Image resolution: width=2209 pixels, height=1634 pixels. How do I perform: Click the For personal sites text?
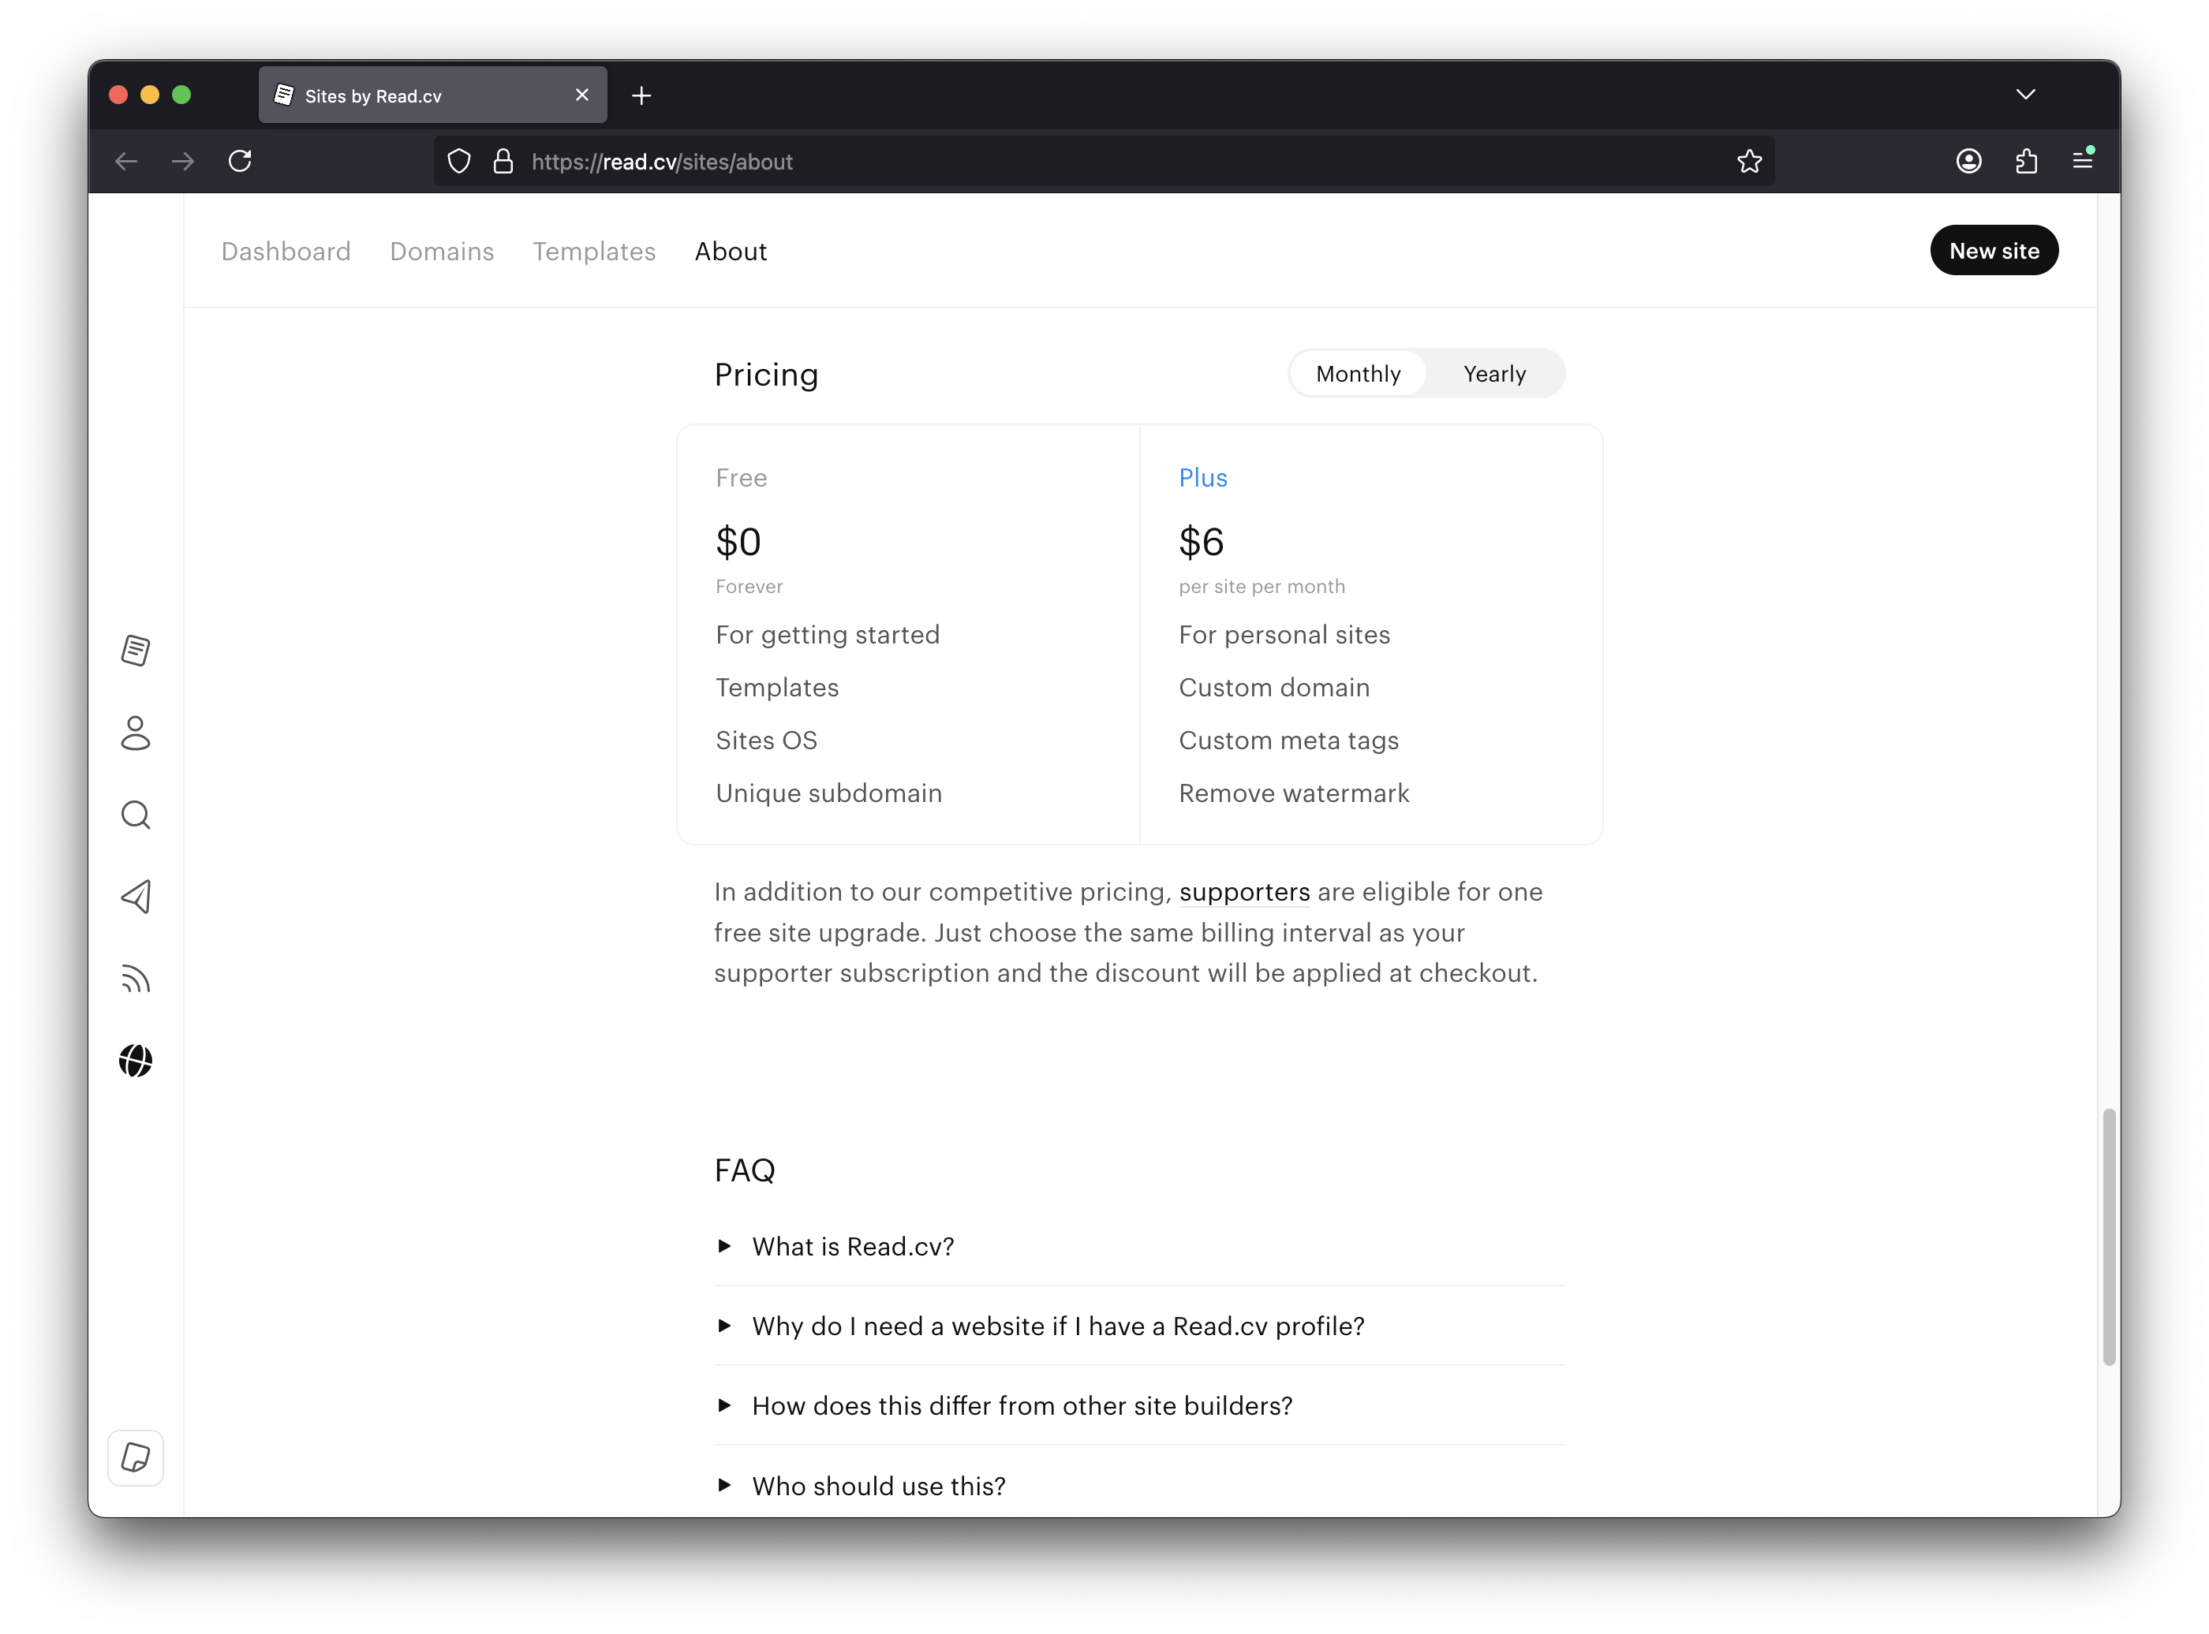(1284, 635)
